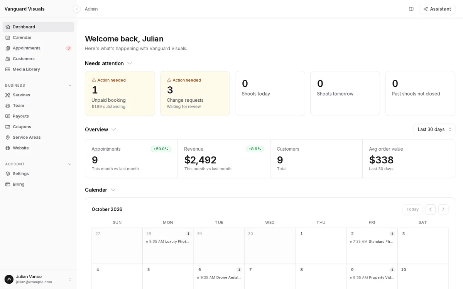Click the Settings gear icon
463x289 pixels.
(8, 173)
